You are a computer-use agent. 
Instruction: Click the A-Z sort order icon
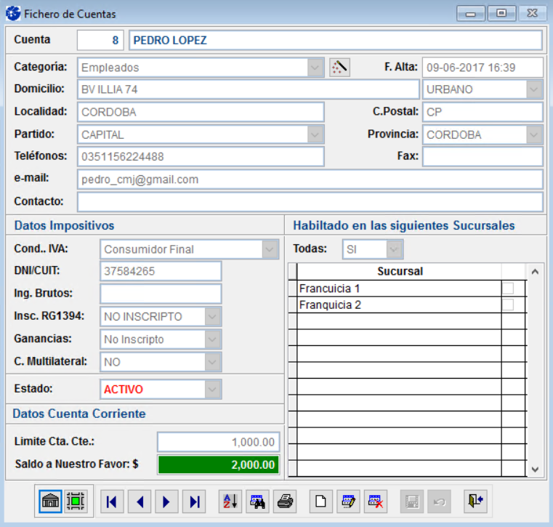point(230,502)
